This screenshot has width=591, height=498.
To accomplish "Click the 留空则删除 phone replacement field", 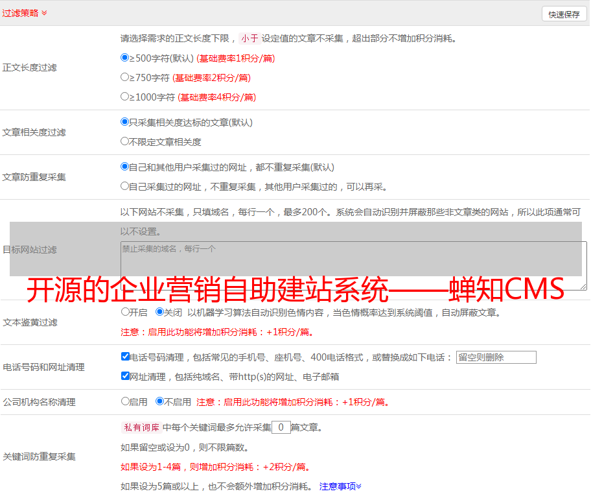I will pyautogui.click(x=496, y=357).
